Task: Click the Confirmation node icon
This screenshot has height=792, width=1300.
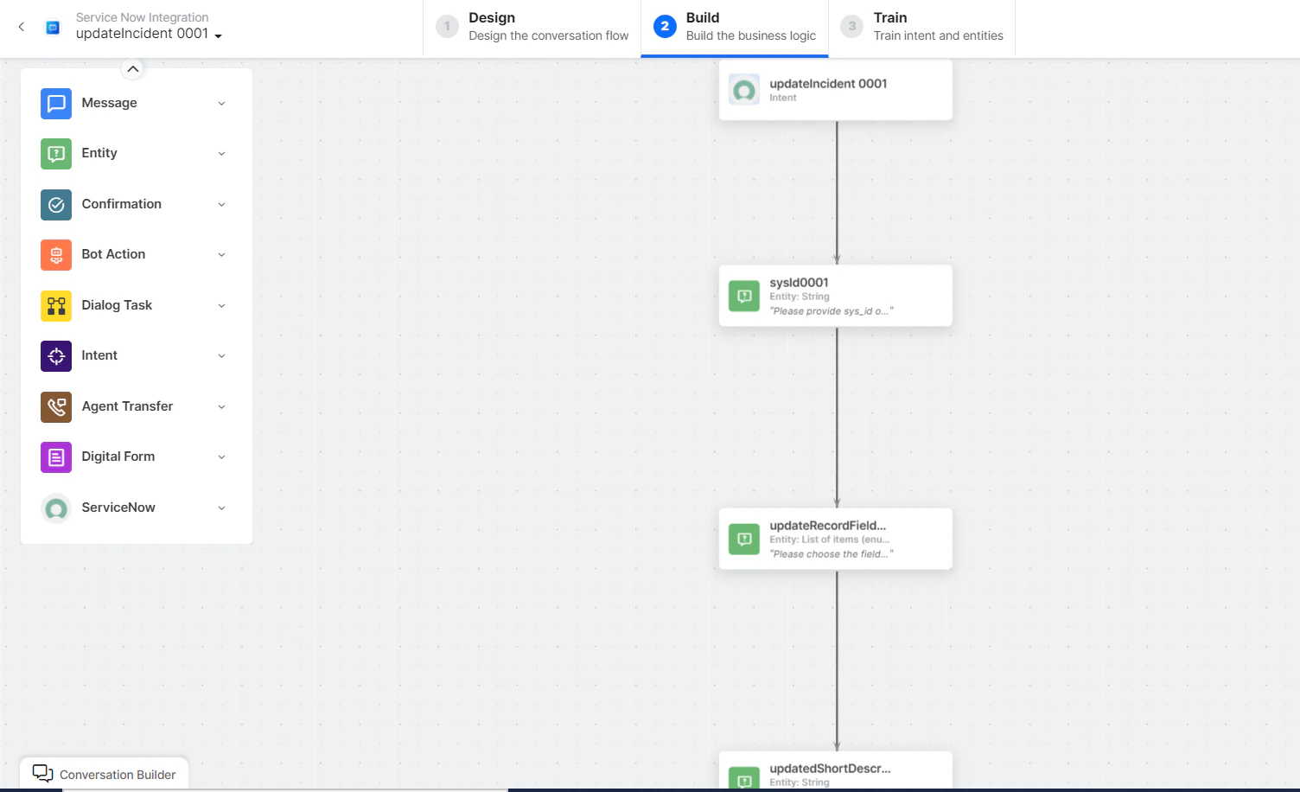Action: [55, 204]
